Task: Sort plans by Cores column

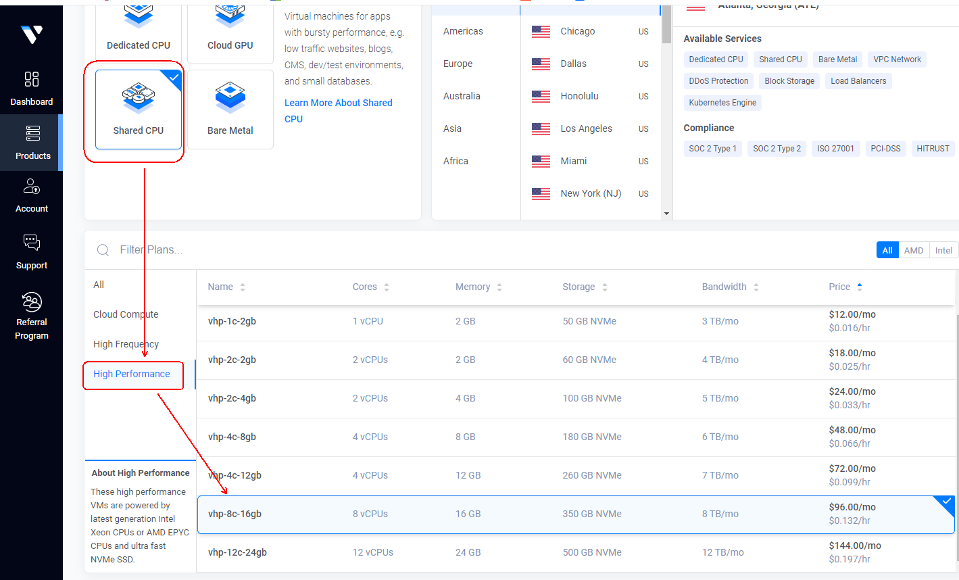Action: click(371, 287)
